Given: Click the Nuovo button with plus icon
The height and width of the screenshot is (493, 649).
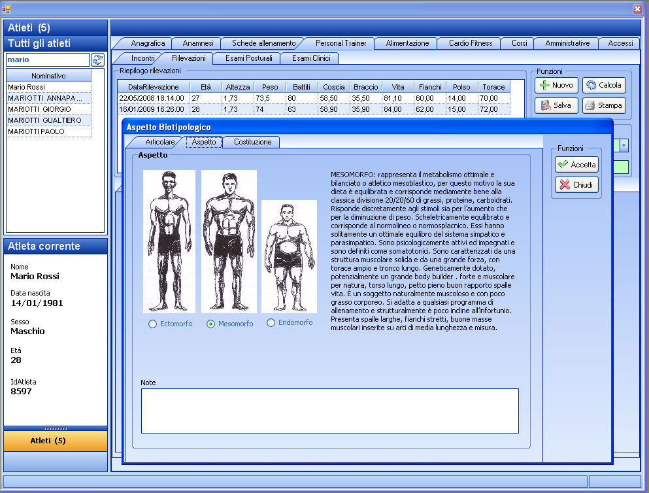Looking at the screenshot, I should tap(556, 85).
